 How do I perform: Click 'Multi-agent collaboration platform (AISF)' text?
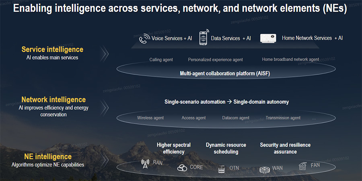pos(225,74)
